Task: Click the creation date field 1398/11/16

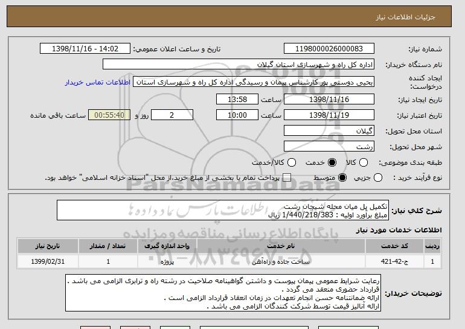Action: pyautogui.click(x=329, y=99)
